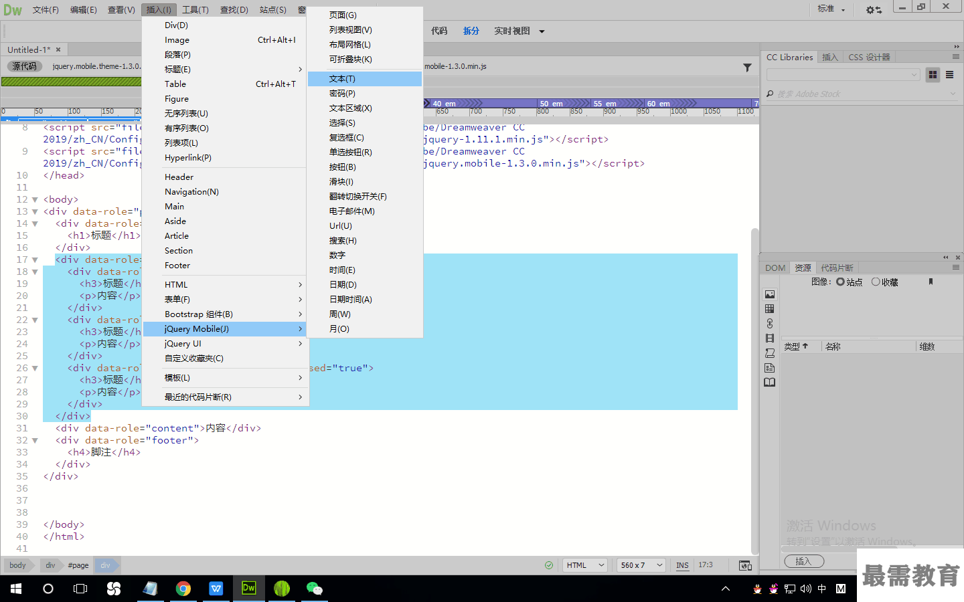Choose 可折叠块(K) in the submenu
964x602 pixels.
pyautogui.click(x=365, y=60)
